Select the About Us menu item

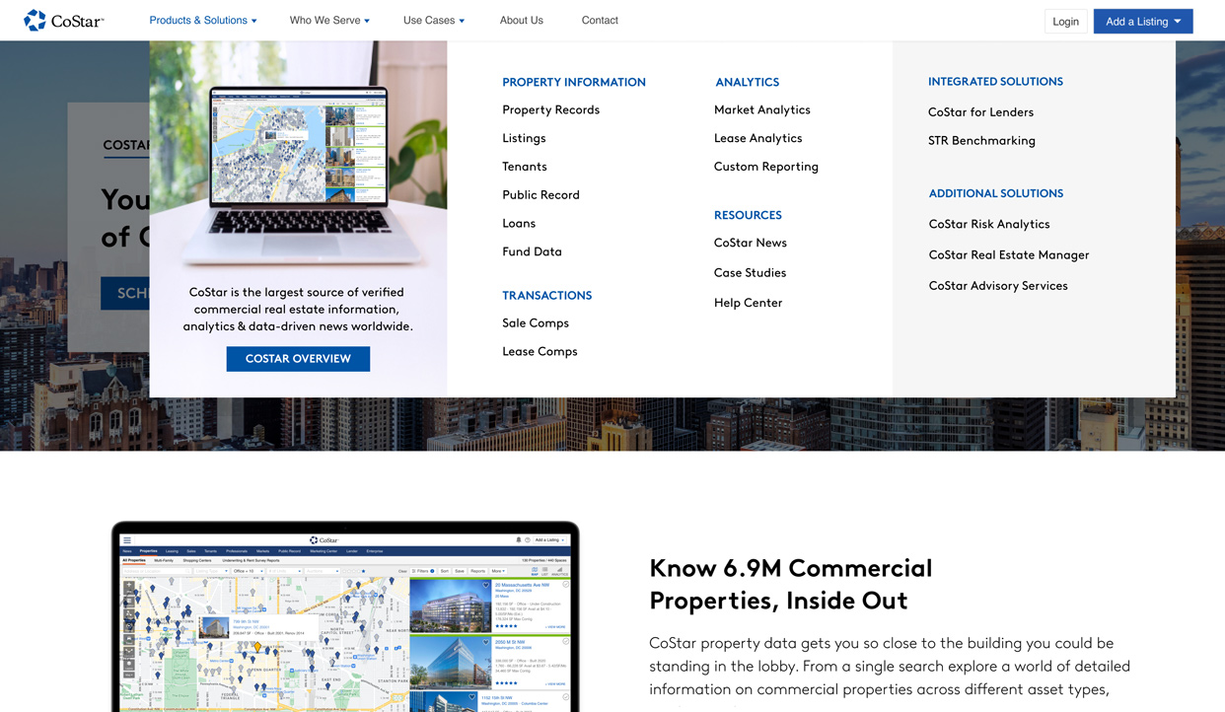[521, 20]
